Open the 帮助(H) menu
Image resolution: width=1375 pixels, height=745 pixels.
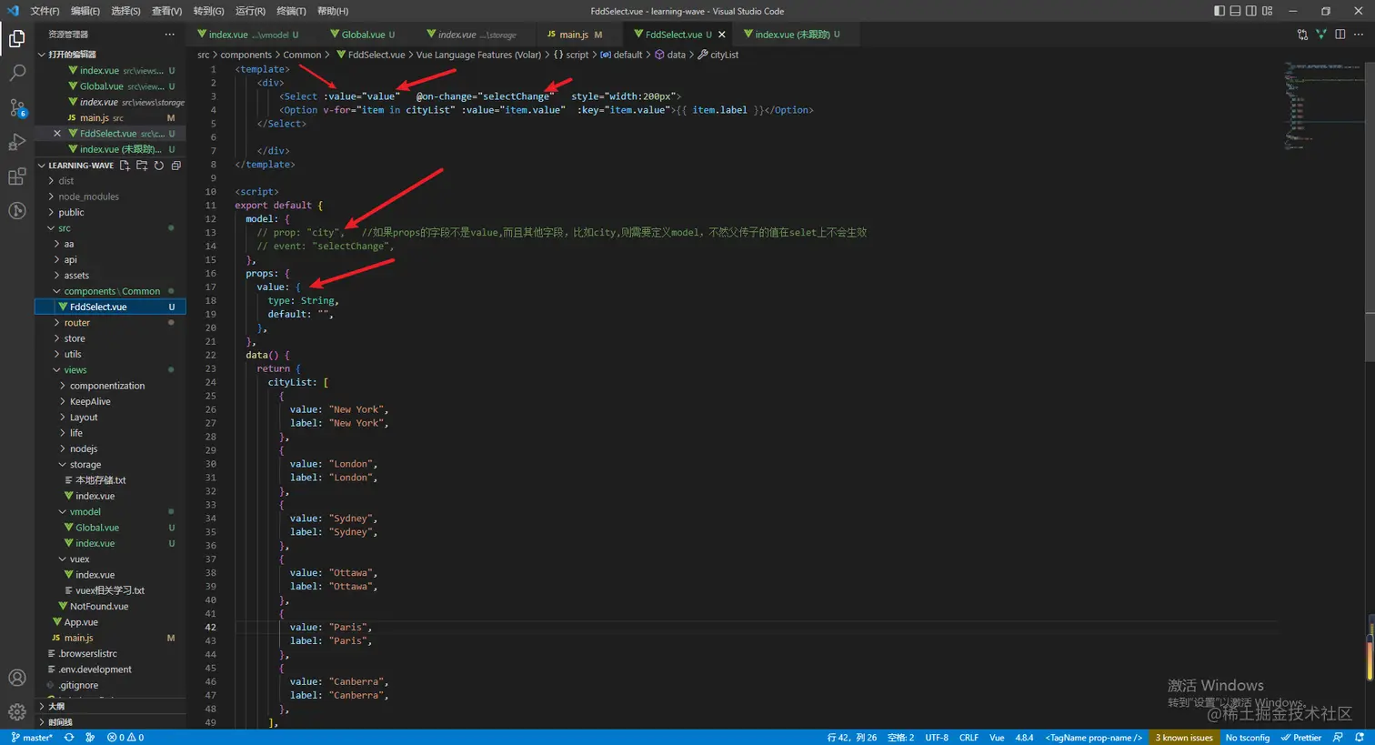click(333, 11)
